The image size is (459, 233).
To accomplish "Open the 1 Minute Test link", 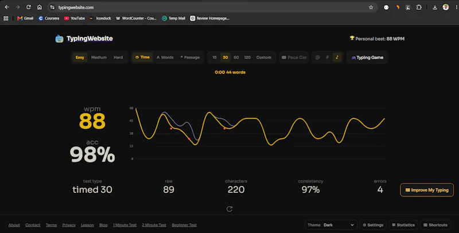I will (125, 225).
